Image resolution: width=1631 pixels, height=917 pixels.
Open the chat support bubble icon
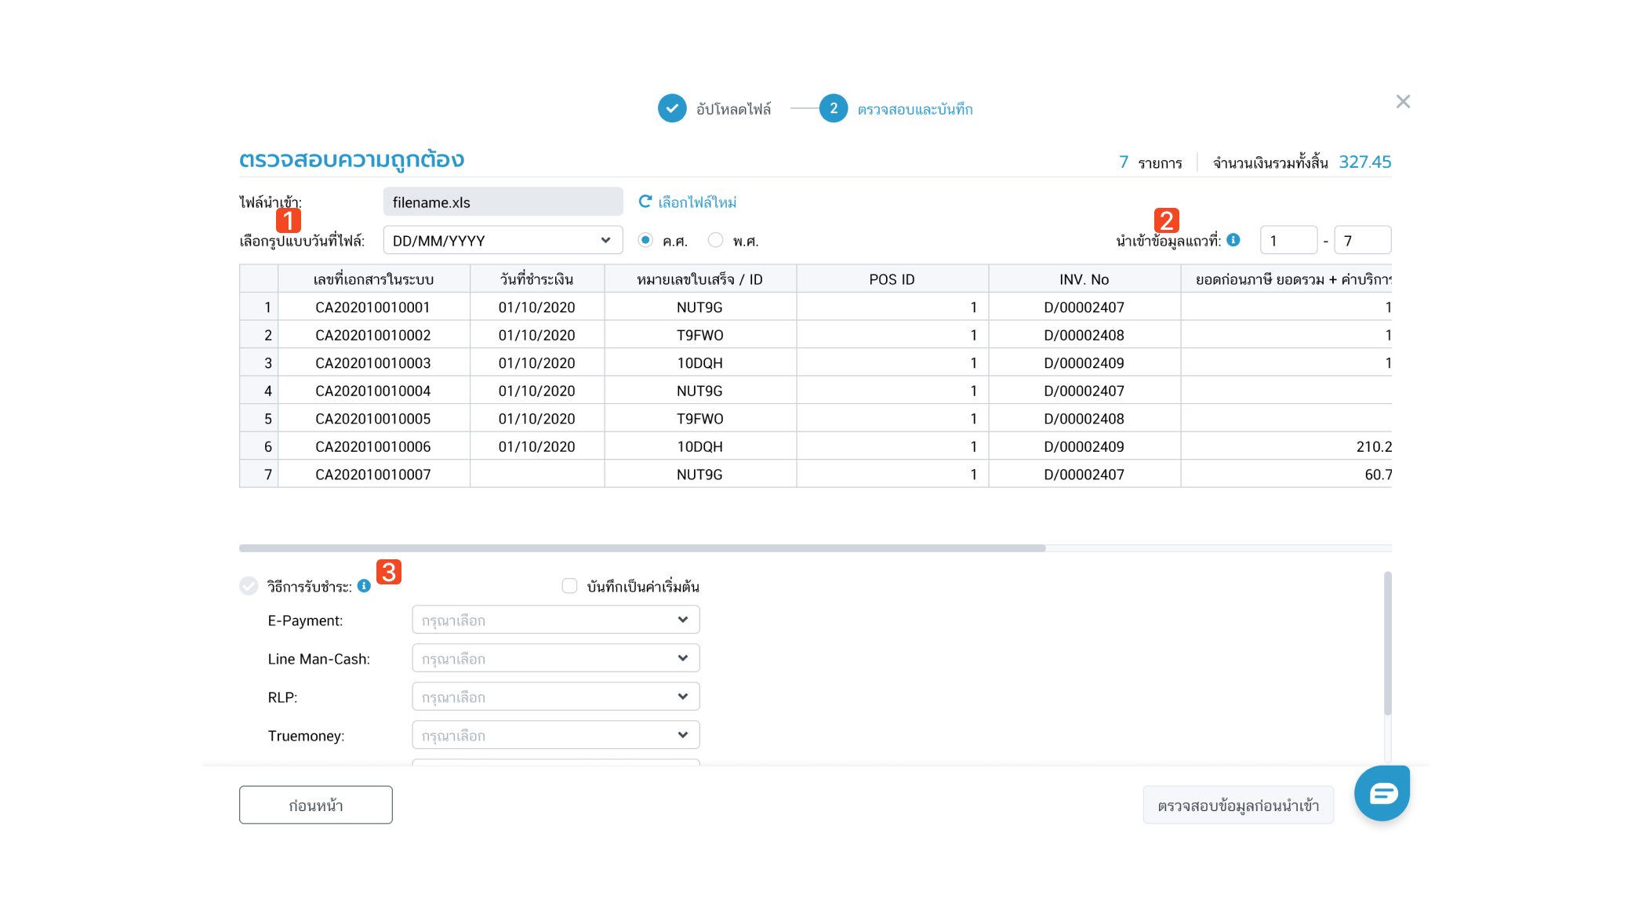(x=1382, y=793)
